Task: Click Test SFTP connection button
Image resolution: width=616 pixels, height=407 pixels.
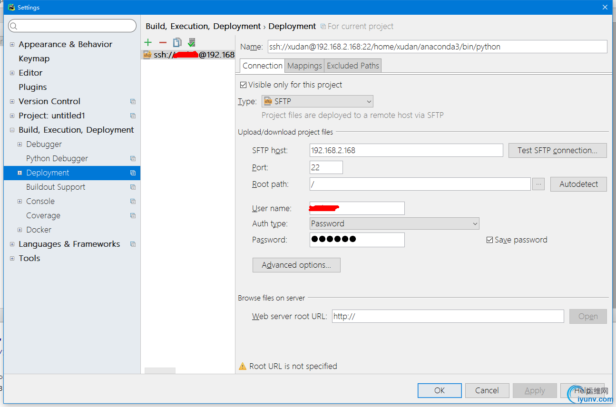Action: coord(557,150)
